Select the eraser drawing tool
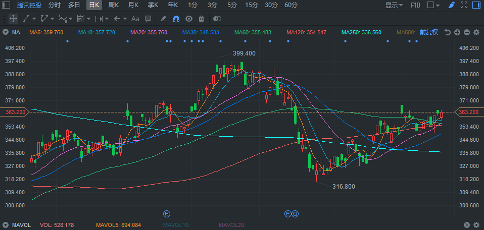The width and height of the screenshot is (484, 230). click(x=163, y=19)
